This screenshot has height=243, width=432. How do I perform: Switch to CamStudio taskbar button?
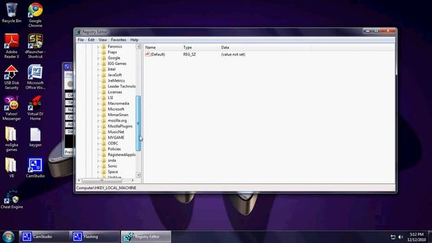click(x=44, y=237)
